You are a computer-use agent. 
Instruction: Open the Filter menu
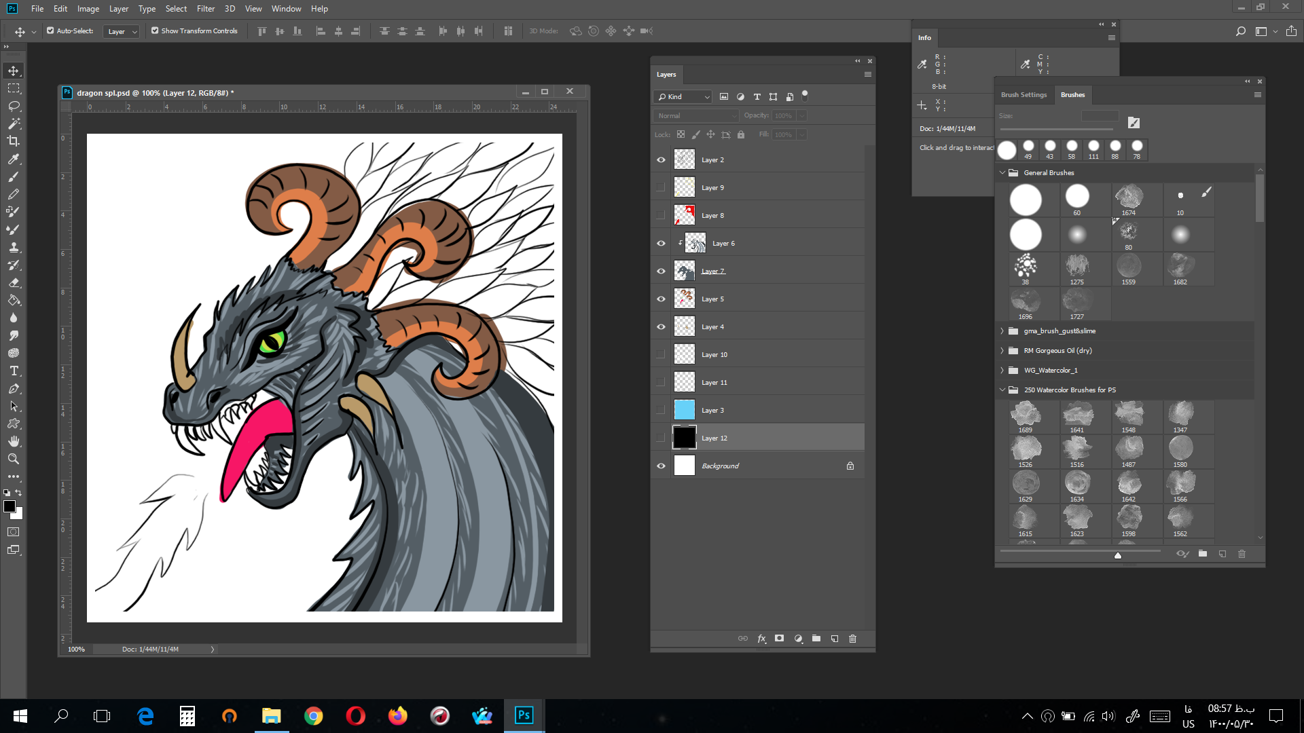tap(206, 9)
